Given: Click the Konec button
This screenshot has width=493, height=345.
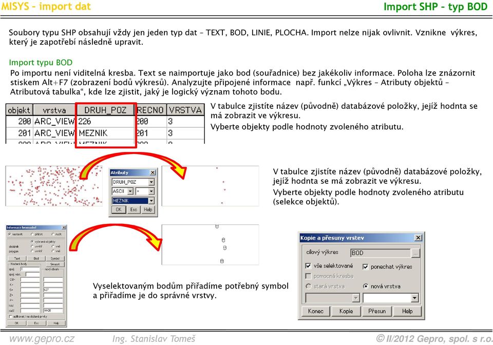Looking at the screenshot, I should pos(316,311).
